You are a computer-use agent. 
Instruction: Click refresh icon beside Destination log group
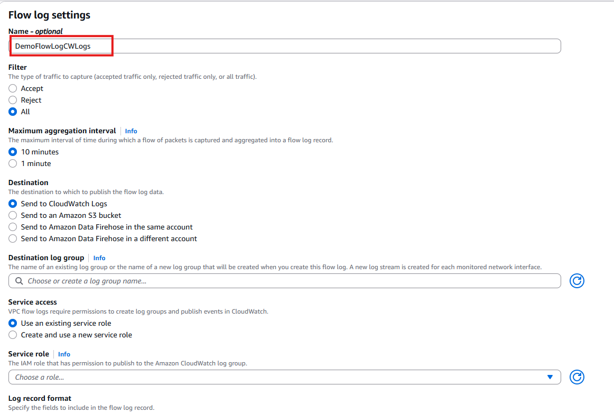[576, 281]
